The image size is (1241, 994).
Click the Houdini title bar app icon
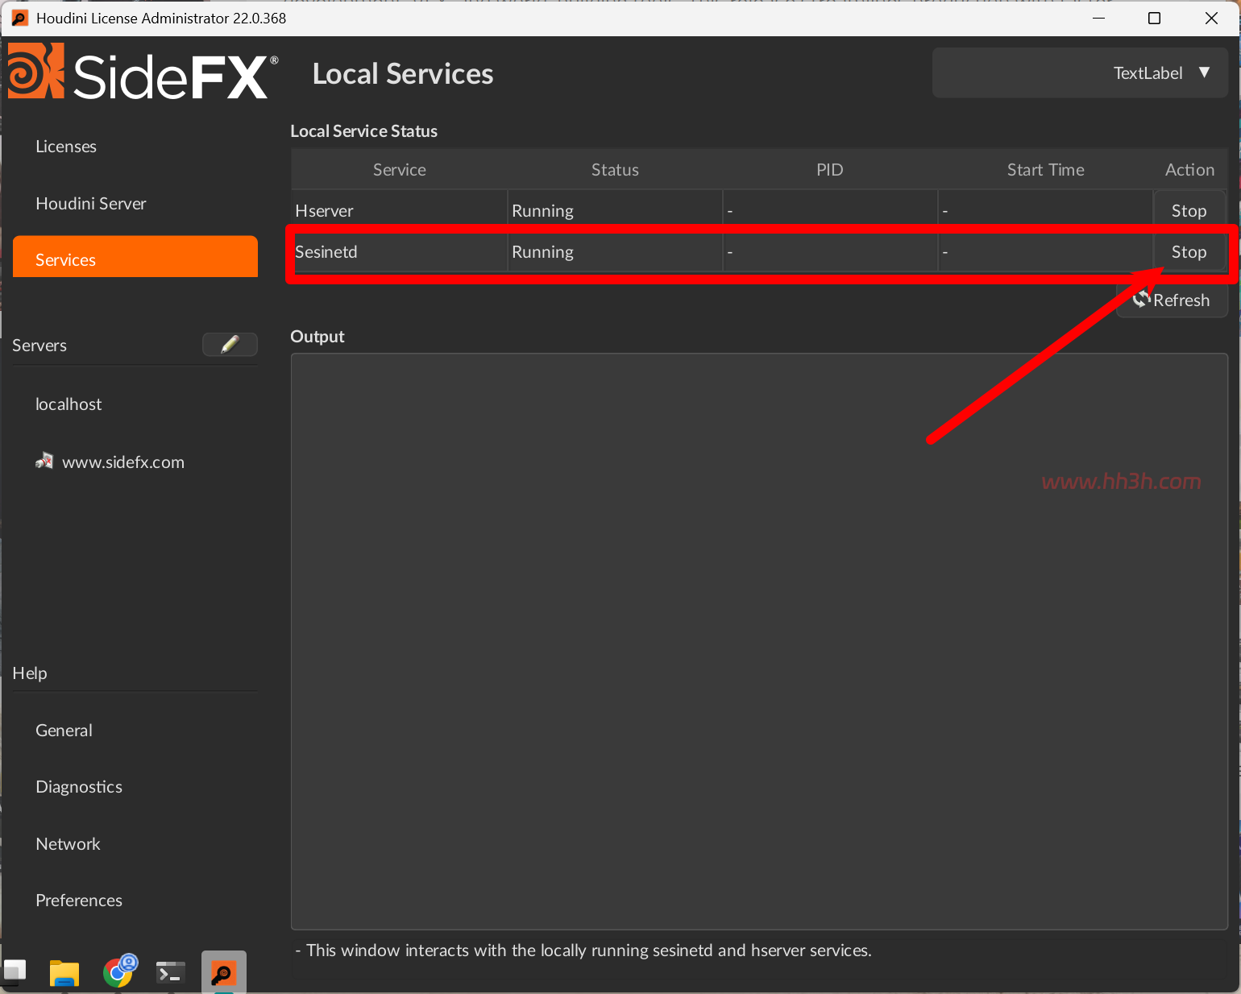(19, 18)
